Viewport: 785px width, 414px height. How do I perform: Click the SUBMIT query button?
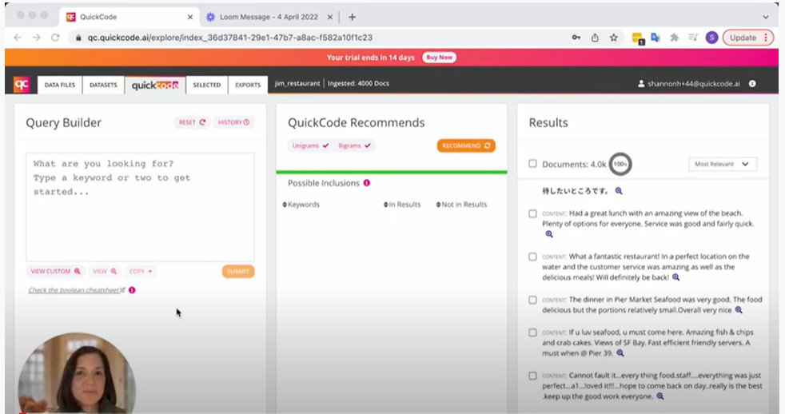pos(238,271)
